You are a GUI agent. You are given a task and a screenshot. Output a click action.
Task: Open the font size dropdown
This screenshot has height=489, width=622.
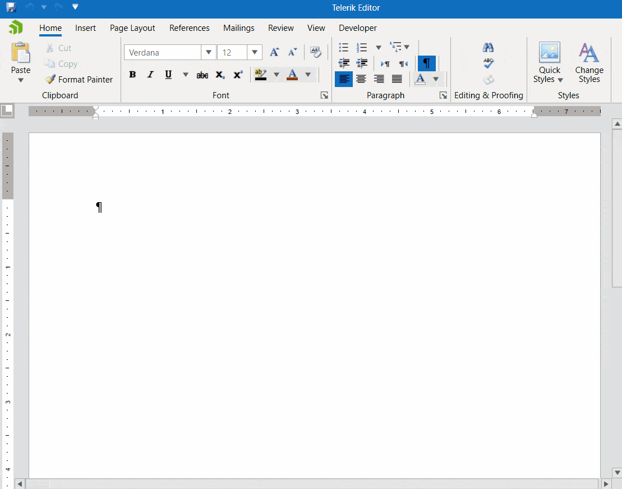point(255,52)
